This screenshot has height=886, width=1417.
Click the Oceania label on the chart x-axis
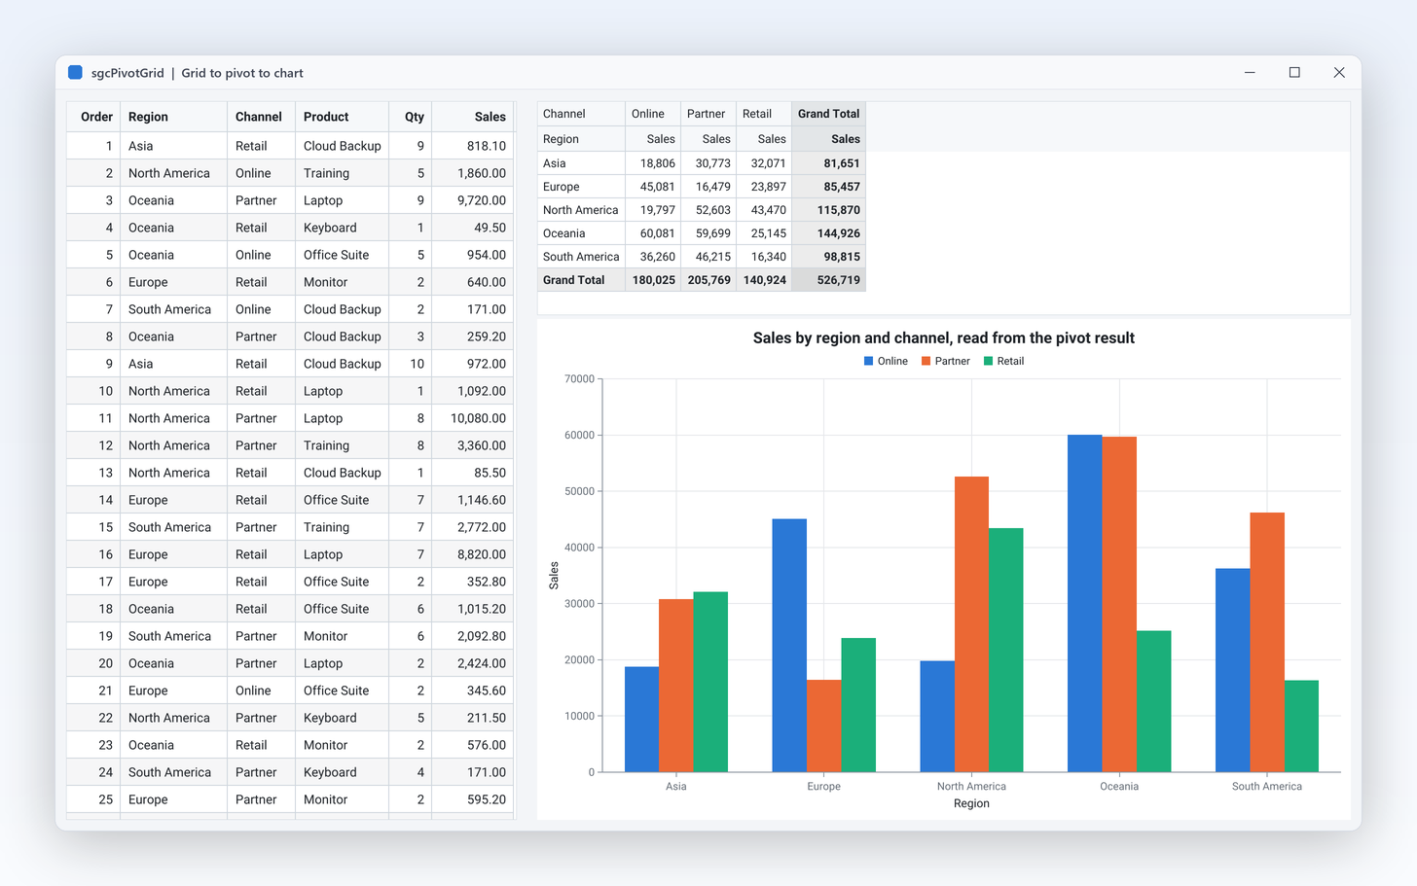(1119, 786)
